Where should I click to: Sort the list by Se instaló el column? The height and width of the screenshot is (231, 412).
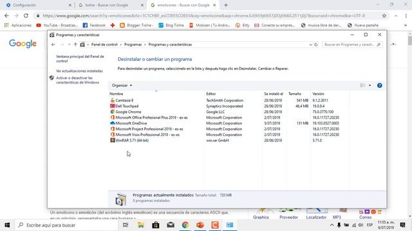(x=274, y=94)
